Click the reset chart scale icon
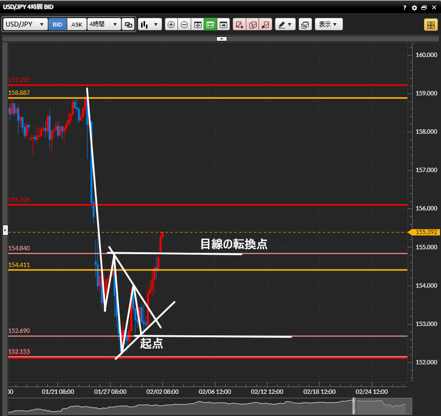Viewport: 441px width, 416px height. 198,24
